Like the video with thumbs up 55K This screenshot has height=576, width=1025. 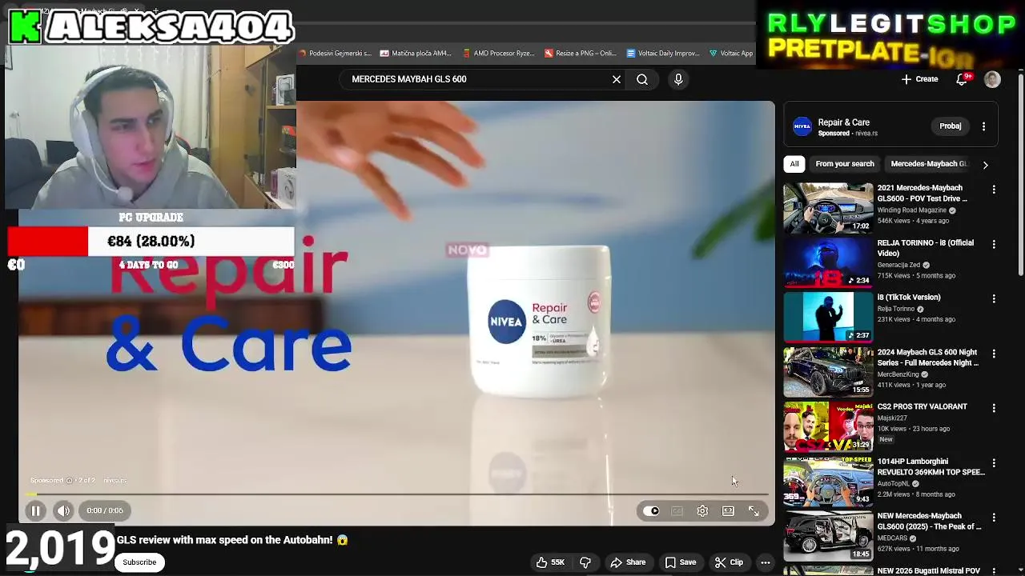tap(550, 562)
